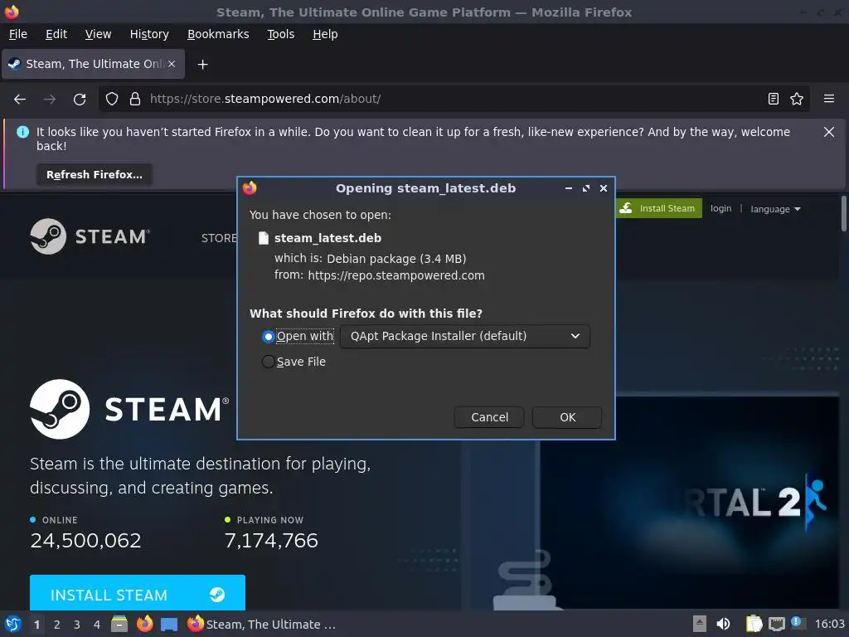Viewport: 849px width, 637px height.
Task: Open the History menu
Action: pyautogui.click(x=149, y=34)
